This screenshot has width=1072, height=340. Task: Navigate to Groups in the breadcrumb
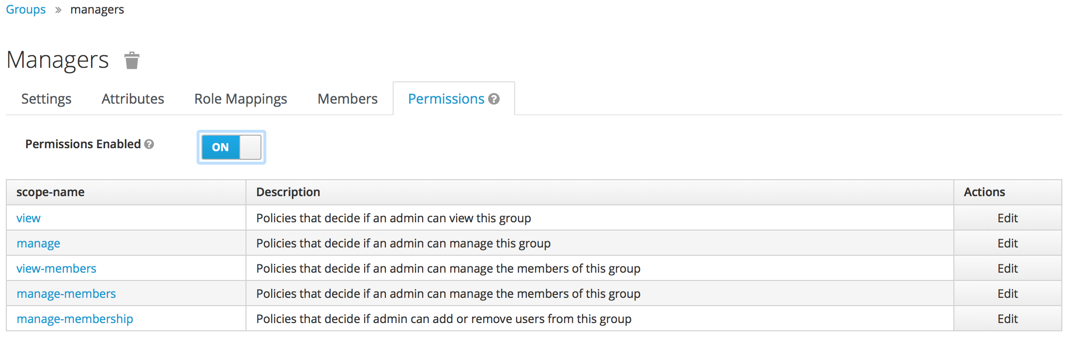26,10
